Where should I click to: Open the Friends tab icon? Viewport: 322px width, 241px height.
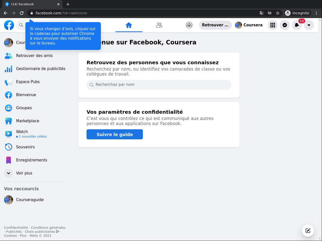159,25
